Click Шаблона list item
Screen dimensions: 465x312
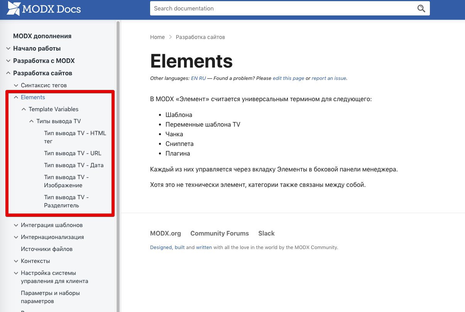point(179,115)
